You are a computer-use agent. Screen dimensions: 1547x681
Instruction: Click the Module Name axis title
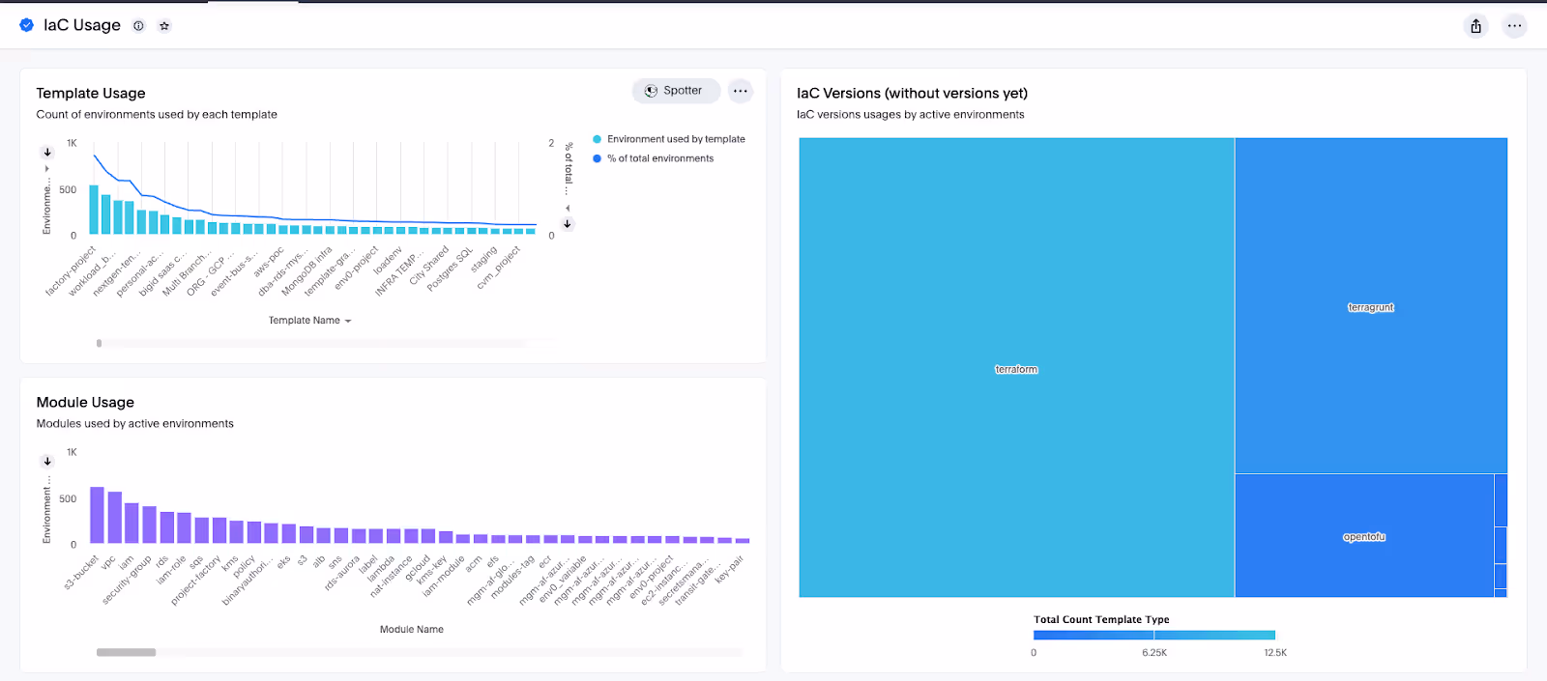pos(412,629)
